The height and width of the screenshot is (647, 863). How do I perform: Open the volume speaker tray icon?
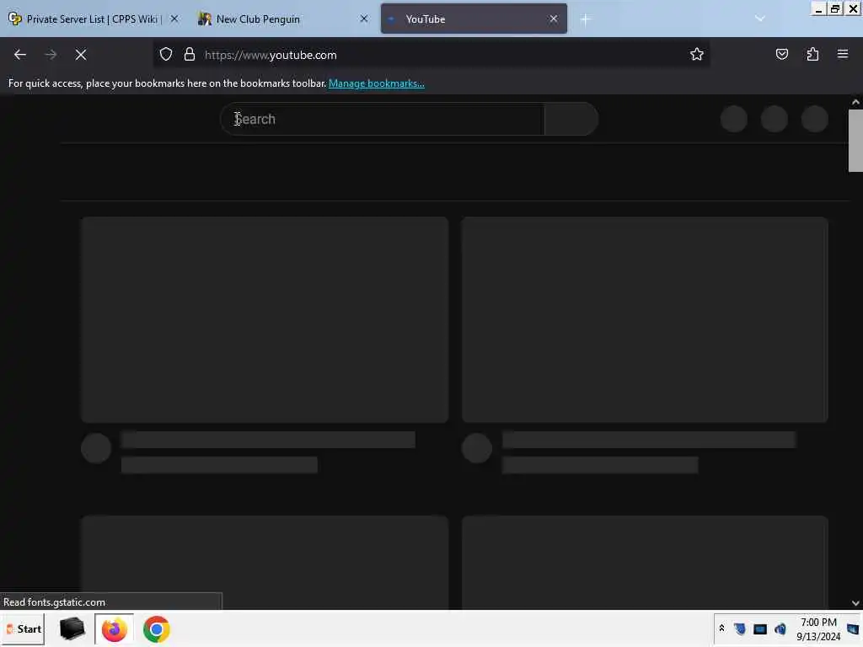pyautogui.click(x=780, y=628)
